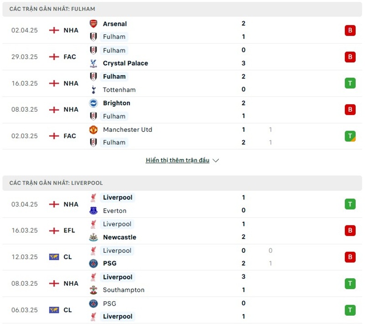Click the England flag for the EFL match
Image resolution: width=365 pixels, height=324 pixels.
(x=54, y=230)
